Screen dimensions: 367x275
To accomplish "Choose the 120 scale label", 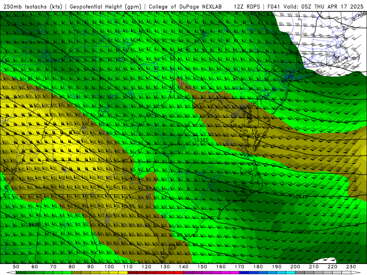I will click(146, 267).
